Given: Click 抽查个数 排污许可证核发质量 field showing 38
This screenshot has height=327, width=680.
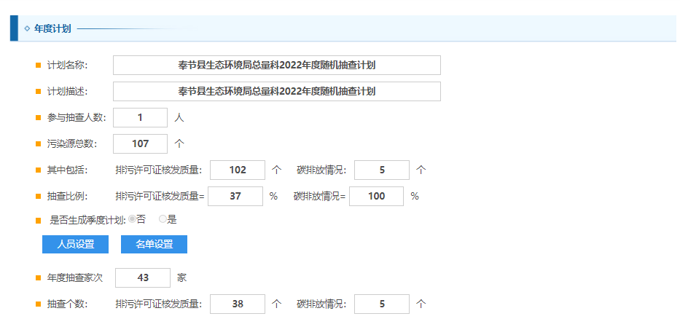Looking at the screenshot, I should pyautogui.click(x=238, y=304).
